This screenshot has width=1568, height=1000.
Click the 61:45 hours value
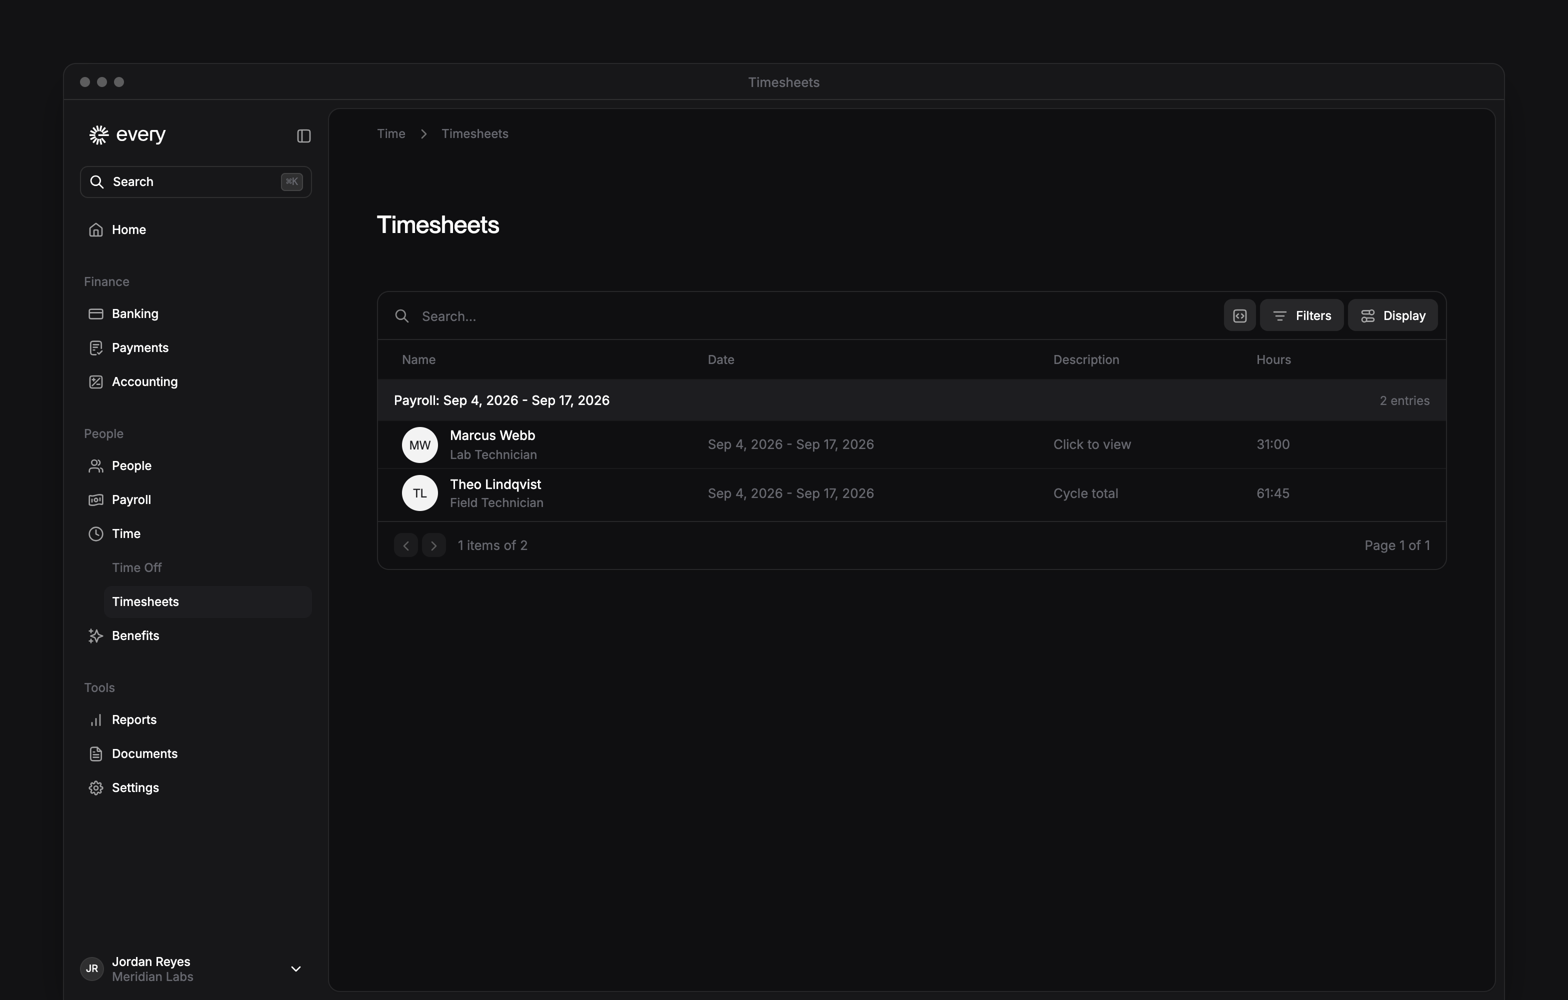[x=1272, y=493]
